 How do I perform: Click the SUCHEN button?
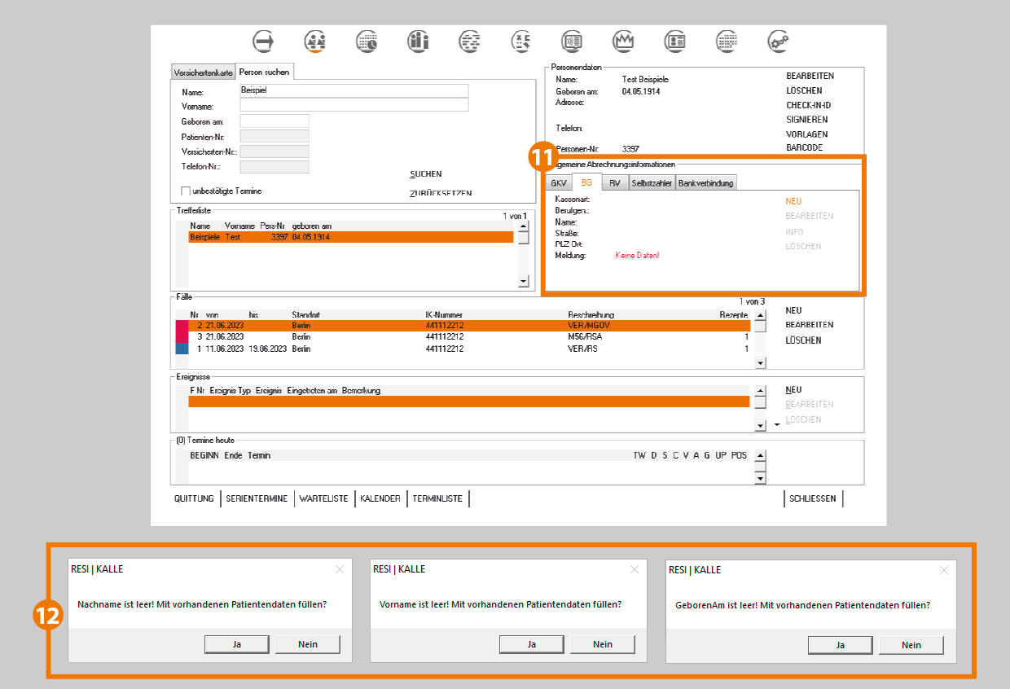[426, 174]
